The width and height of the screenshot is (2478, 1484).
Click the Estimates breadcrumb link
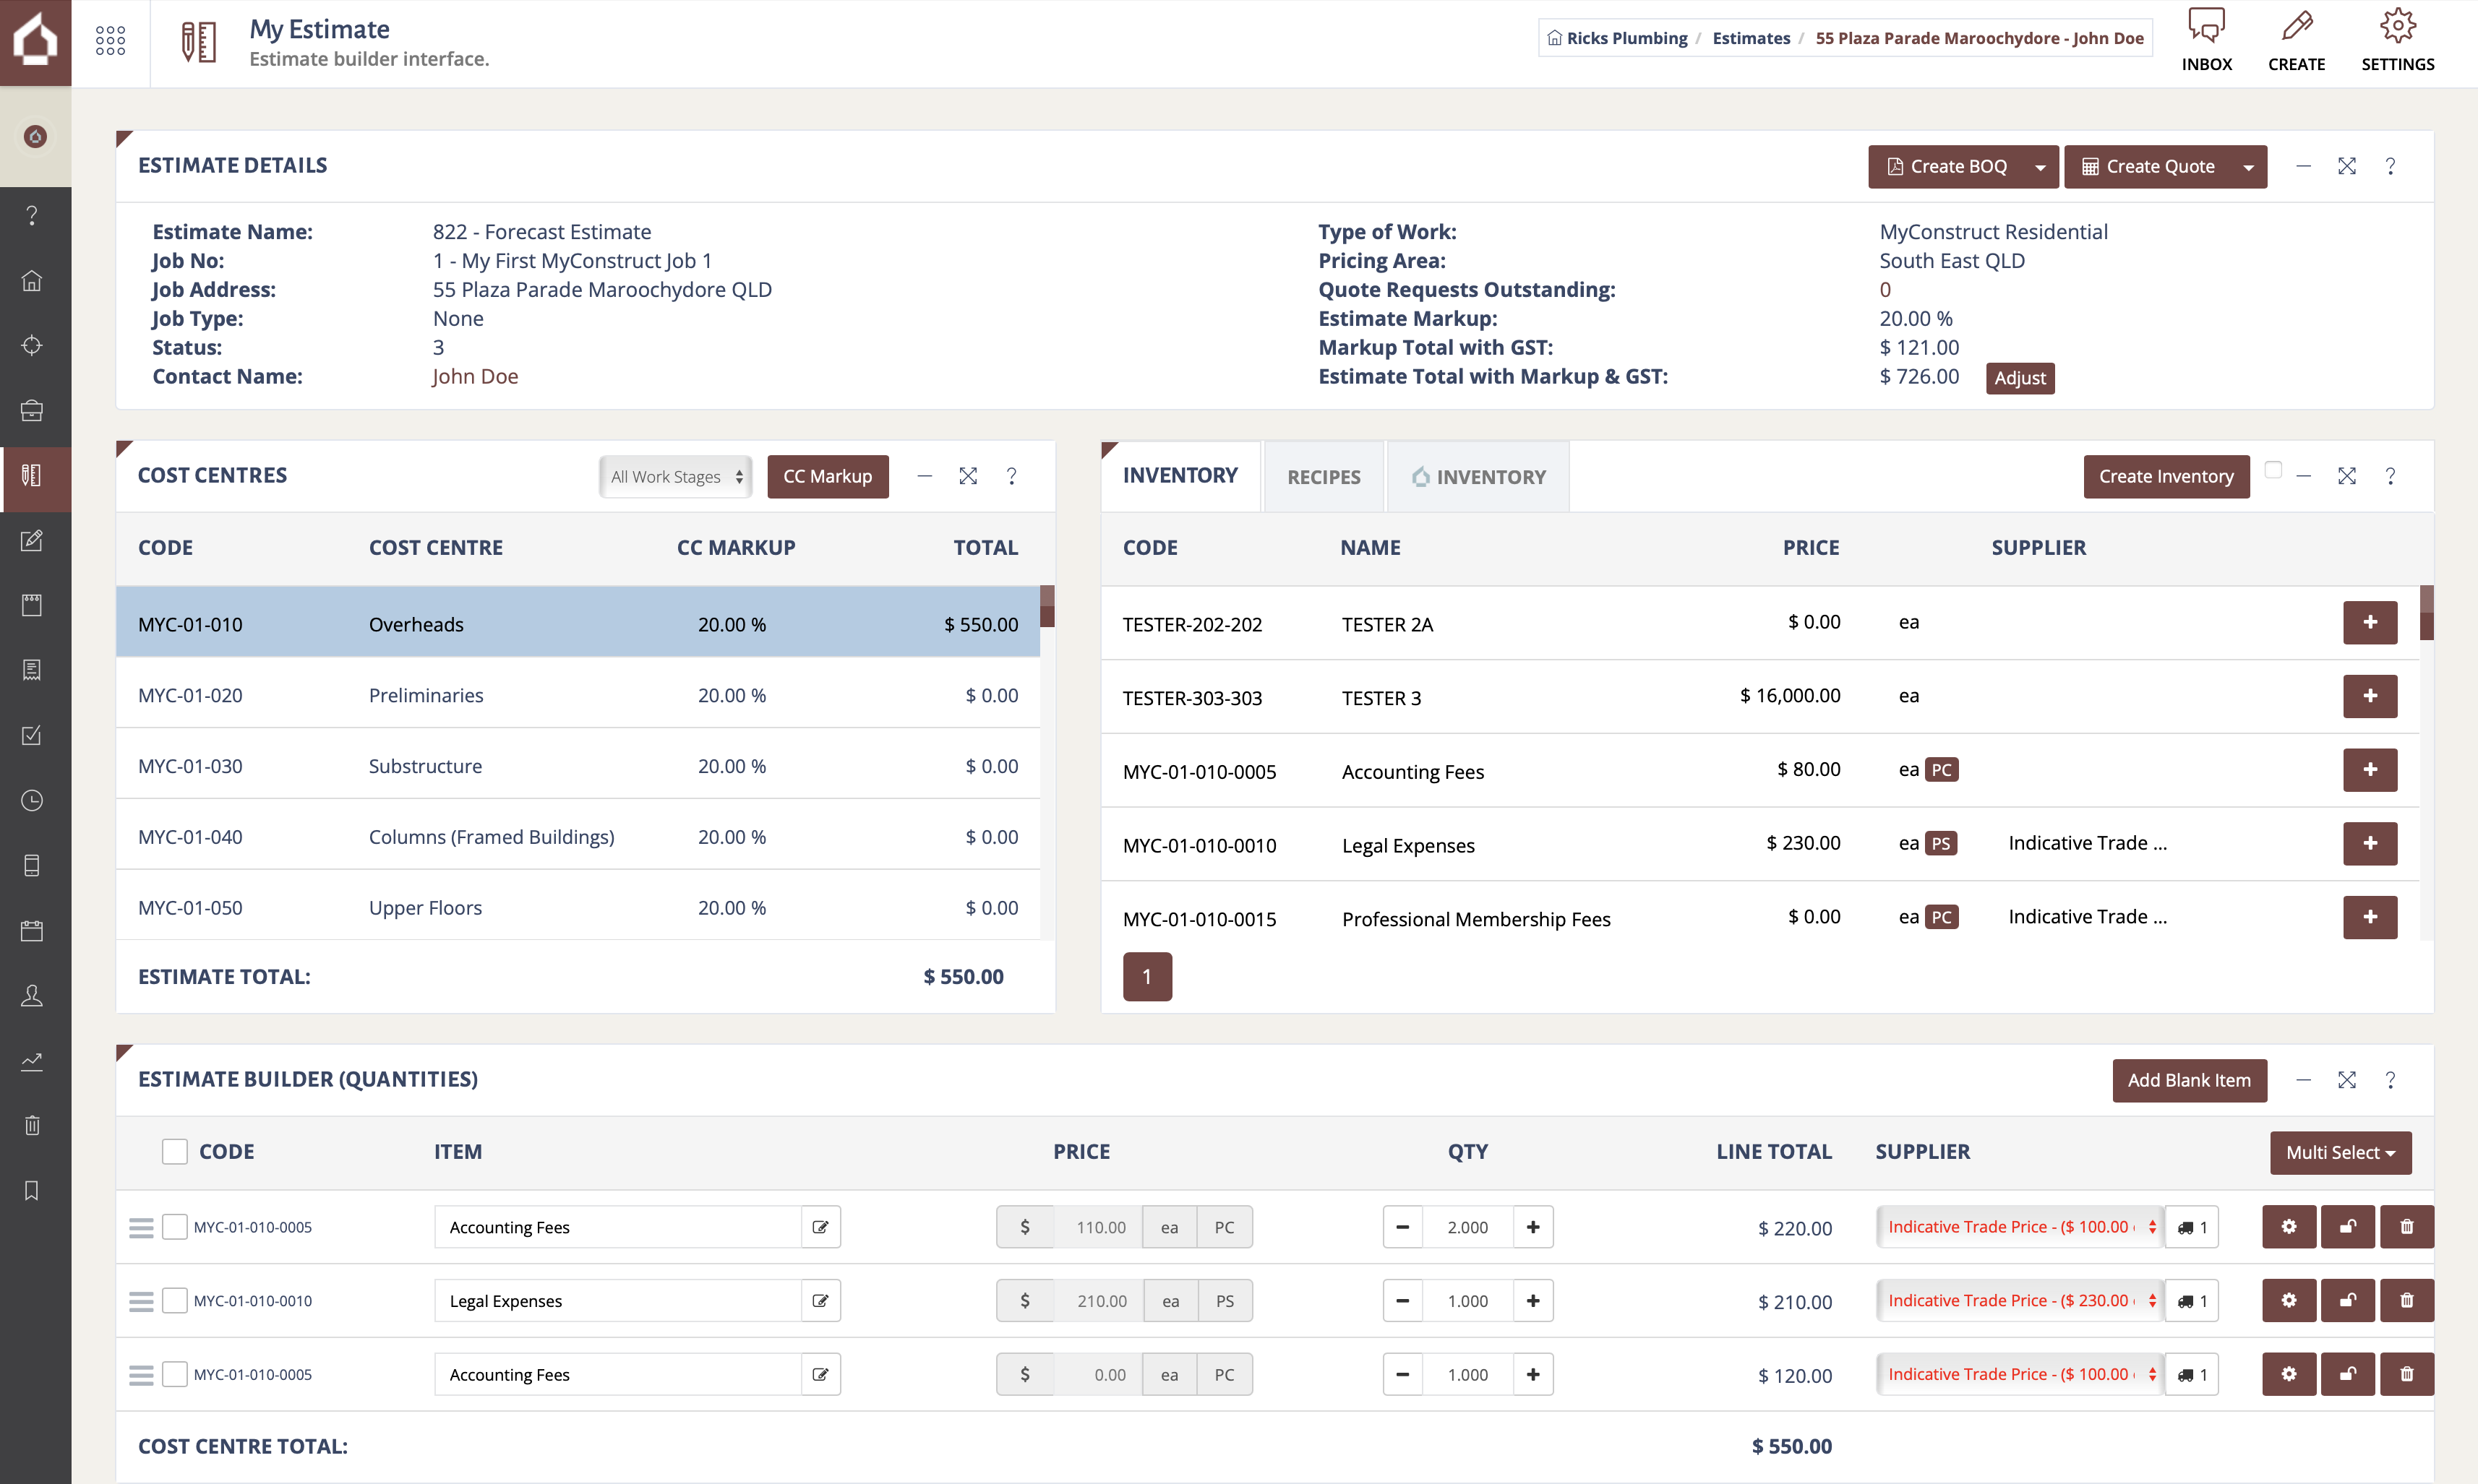pyautogui.click(x=1751, y=38)
